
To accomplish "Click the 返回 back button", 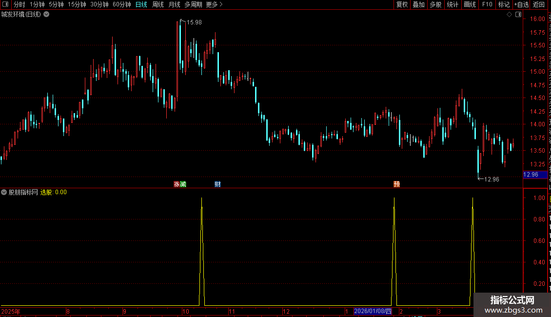I will [x=539, y=4].
